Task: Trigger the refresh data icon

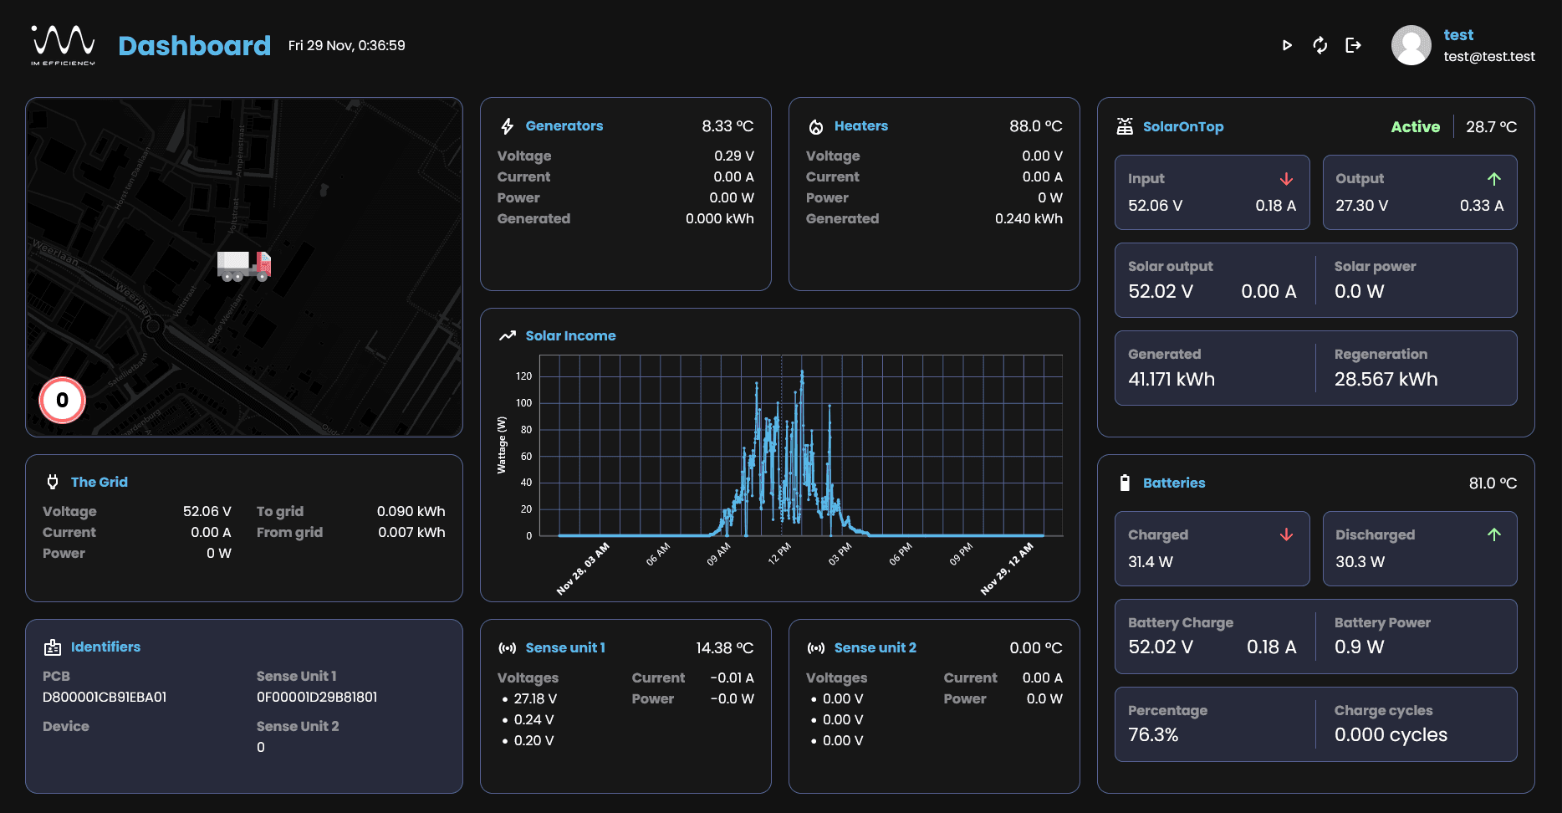Action: tap(1320, 46)
